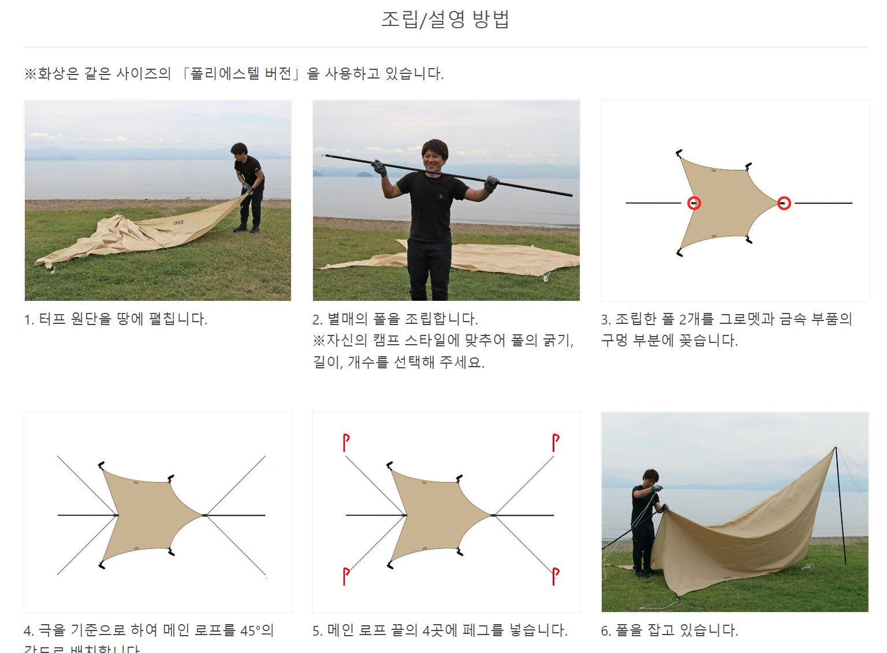
Task: Click left red circle grommet marker
Action: (x=694, y=203)
